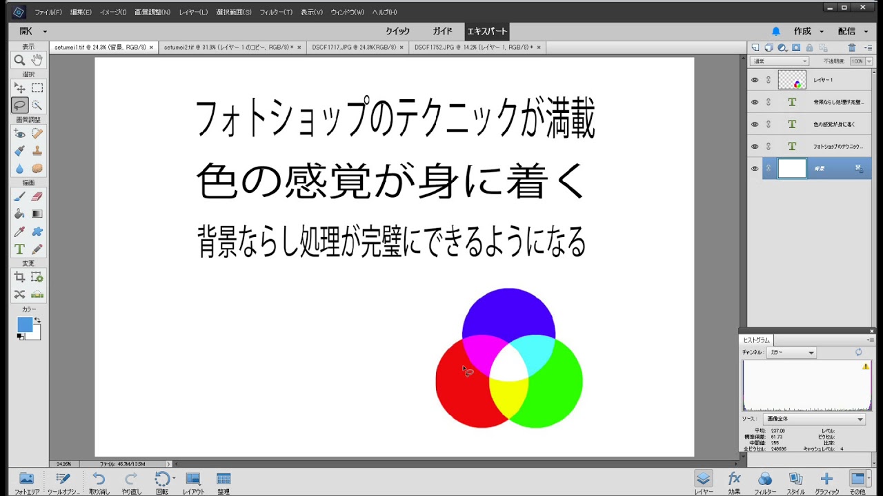Add a layer mask in Layers panel
Screen dimensions: 883x496
tap(795, 48)
